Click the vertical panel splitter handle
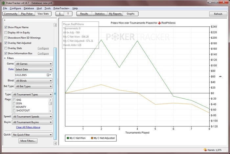The image size is (230, 154). [x=57, y=82]
